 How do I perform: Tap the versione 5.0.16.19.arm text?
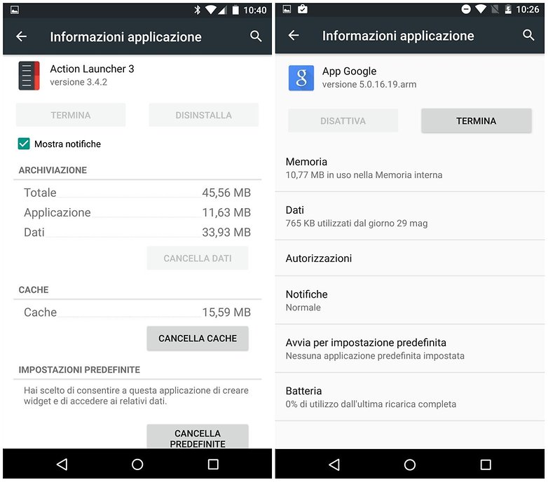(x=369, y=85)
